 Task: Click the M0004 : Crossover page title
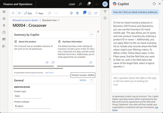pyautogui.click(x=30, y=25)
